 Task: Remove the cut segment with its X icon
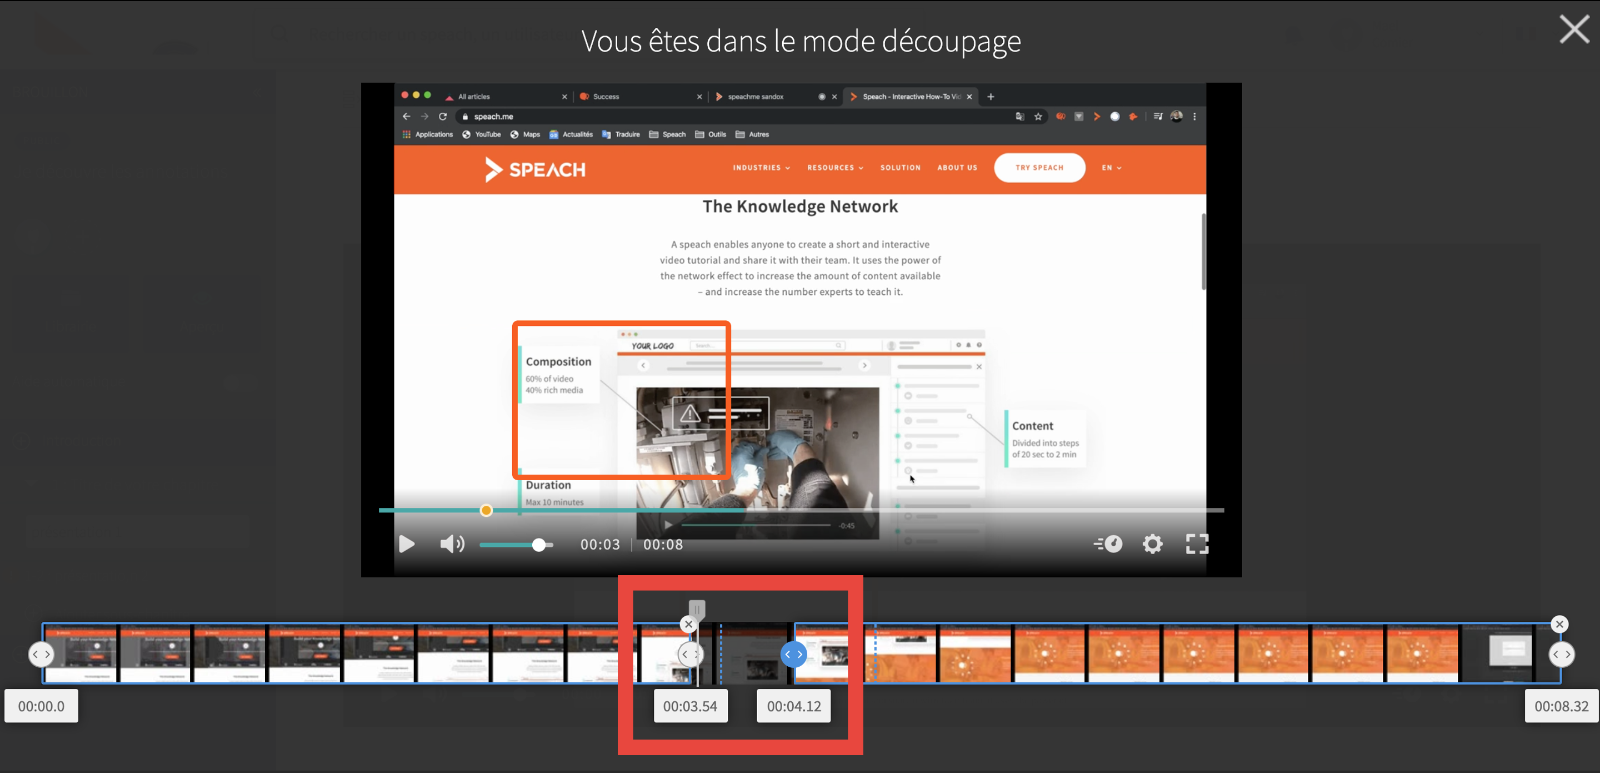click(688, 624)
